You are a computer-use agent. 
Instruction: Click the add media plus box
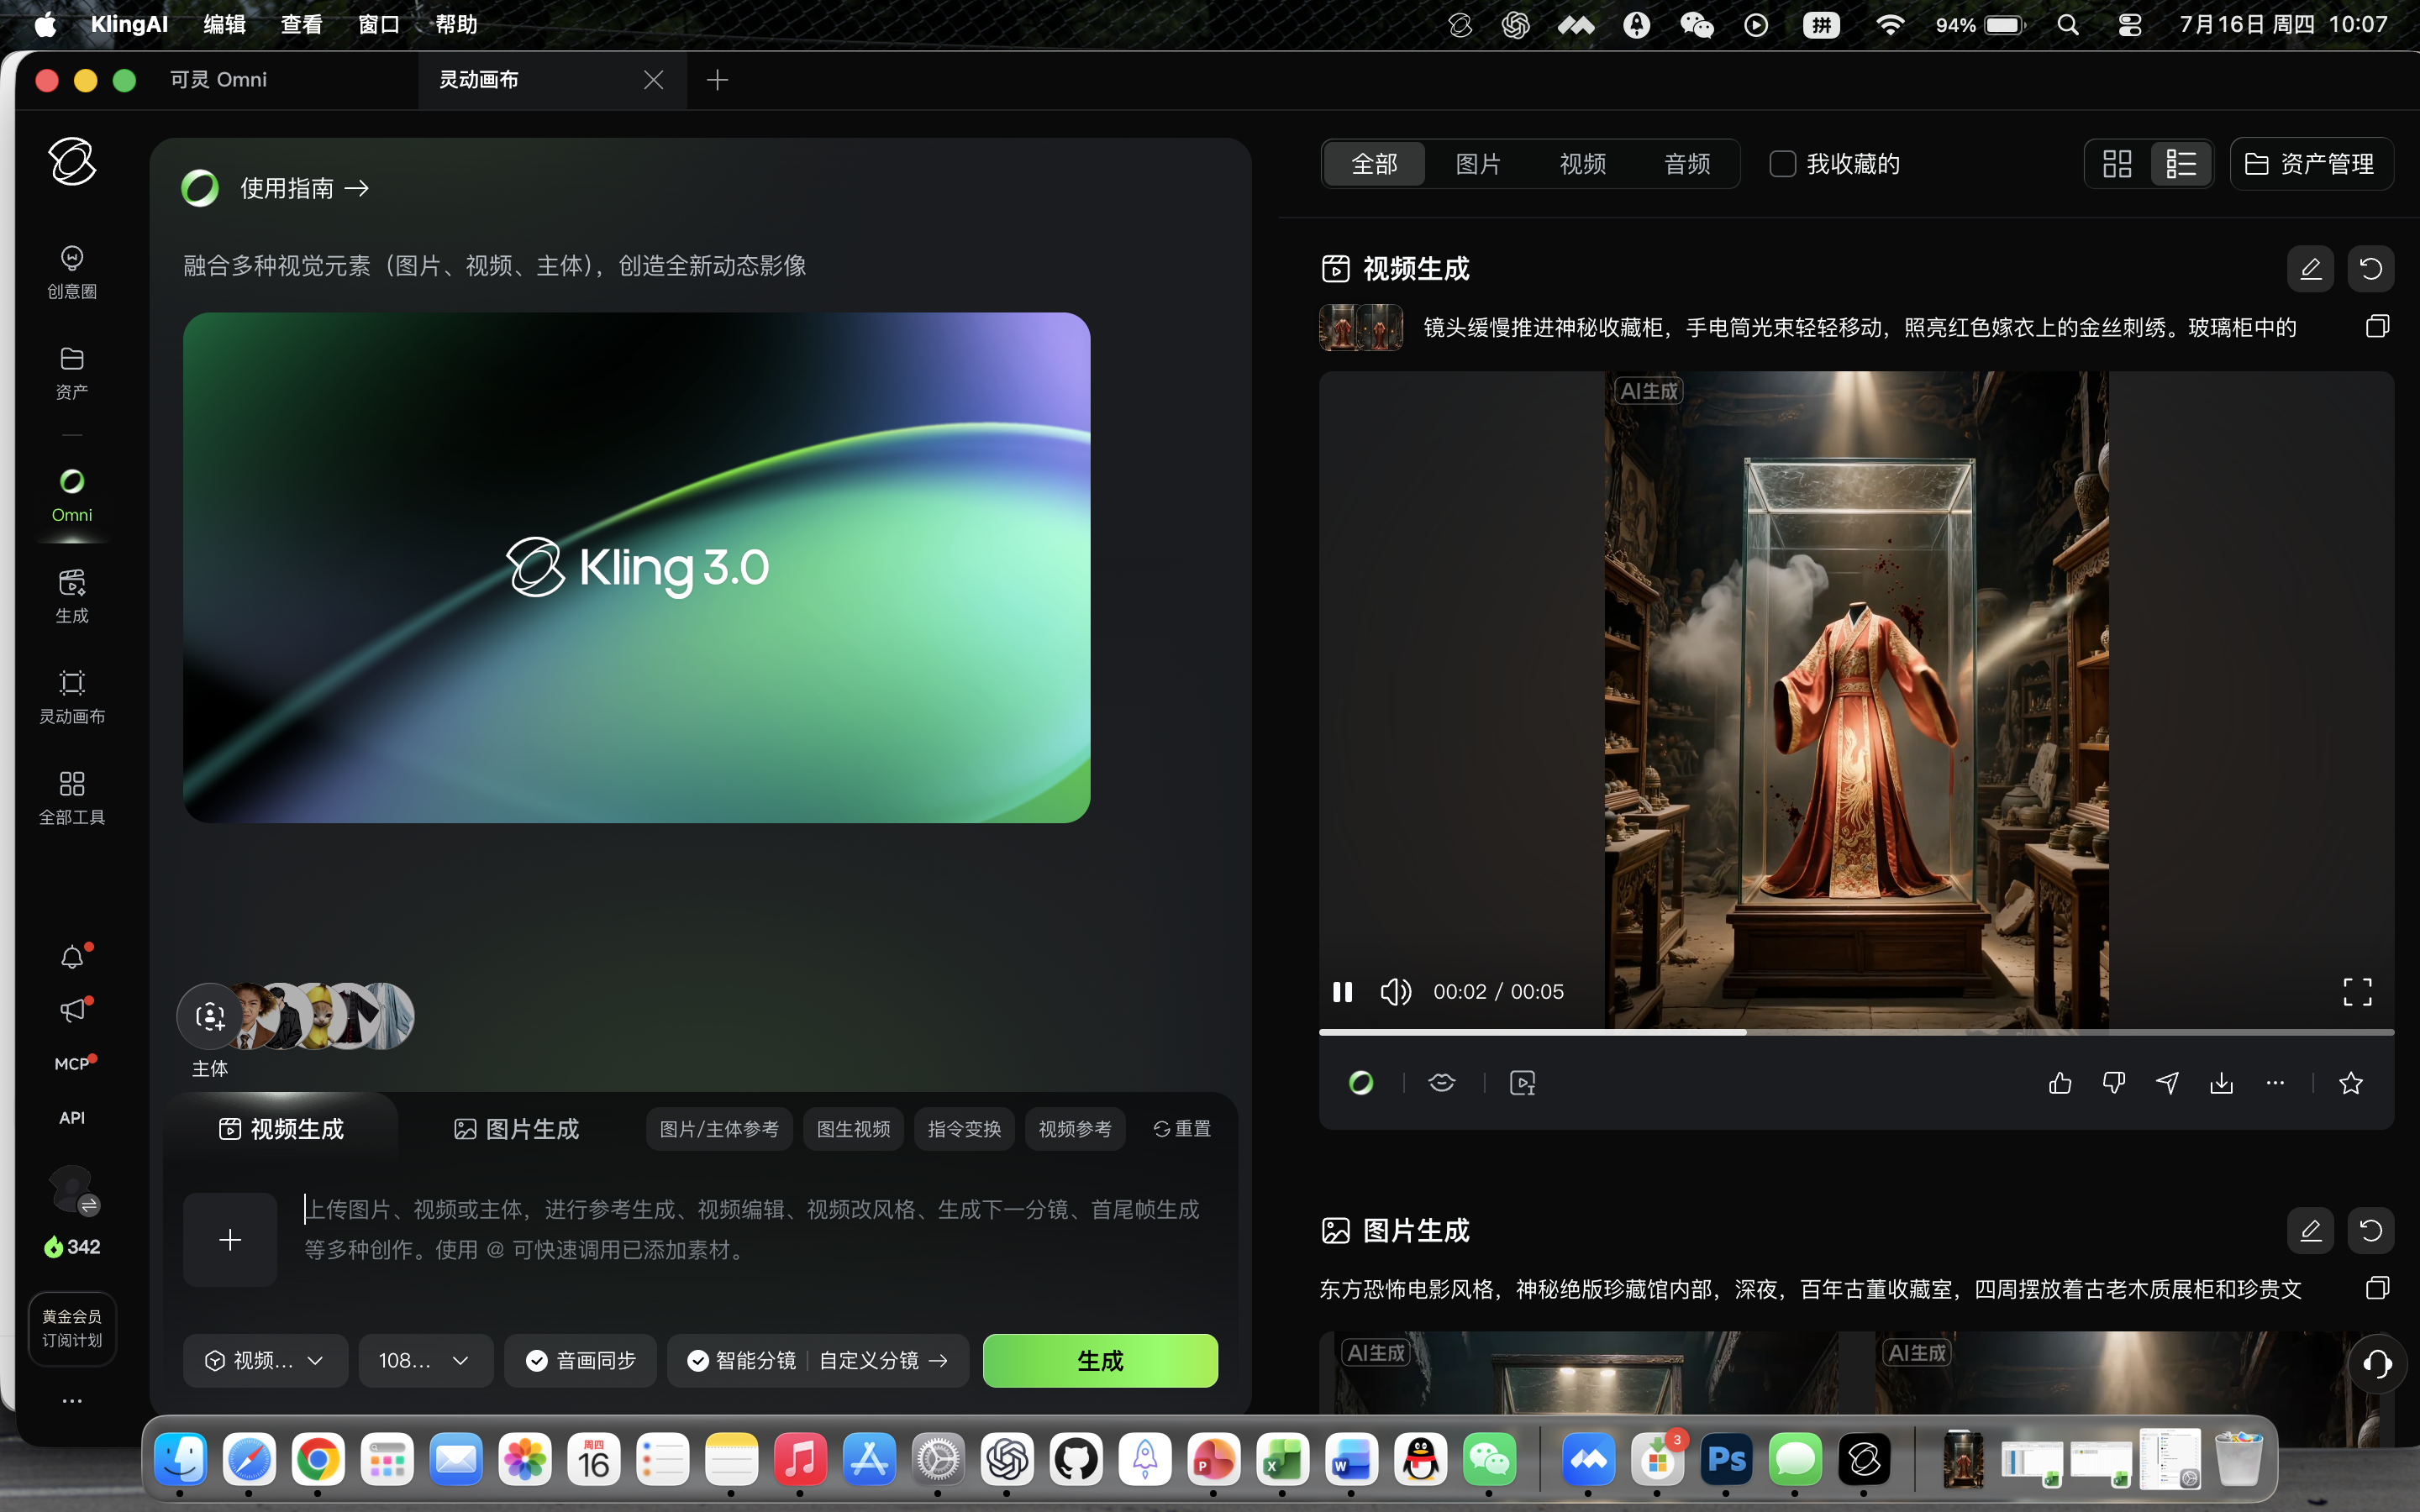[230, 1240]
